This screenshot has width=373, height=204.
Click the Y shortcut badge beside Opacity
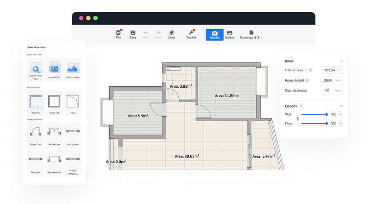pyautogui.click(x=301, y=106)
